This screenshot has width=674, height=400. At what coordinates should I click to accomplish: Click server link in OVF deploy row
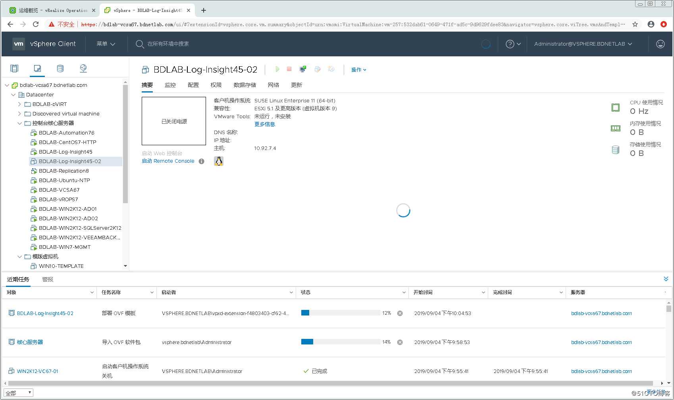(x=601, y=313)
